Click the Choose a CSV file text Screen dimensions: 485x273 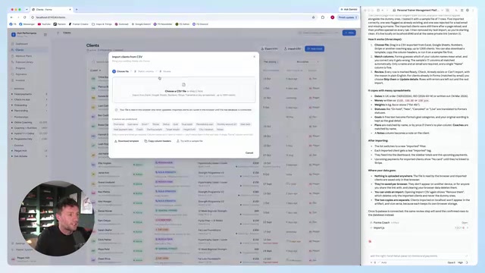(175, 91)
